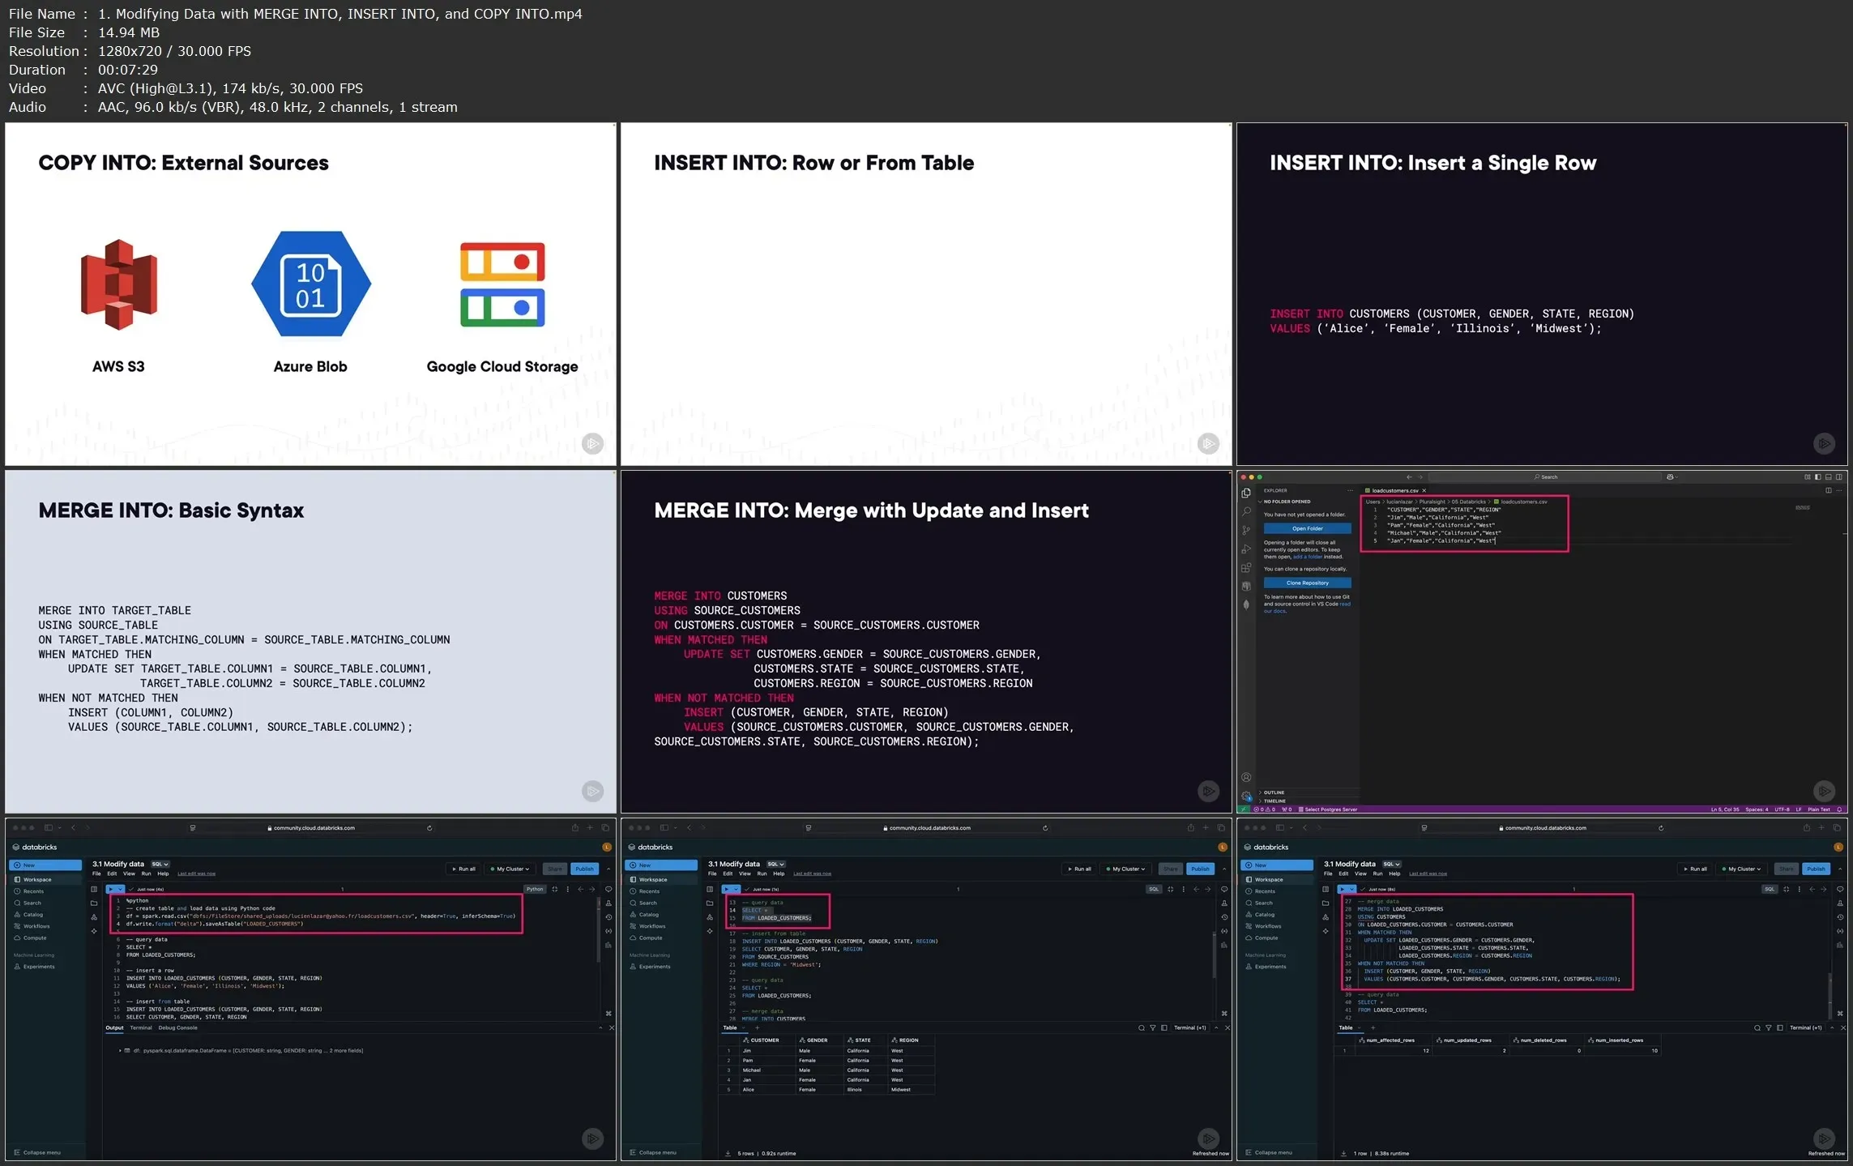Click the run cell button in Python-cell Databricks frame
1853x1166 pixels.
111,889
